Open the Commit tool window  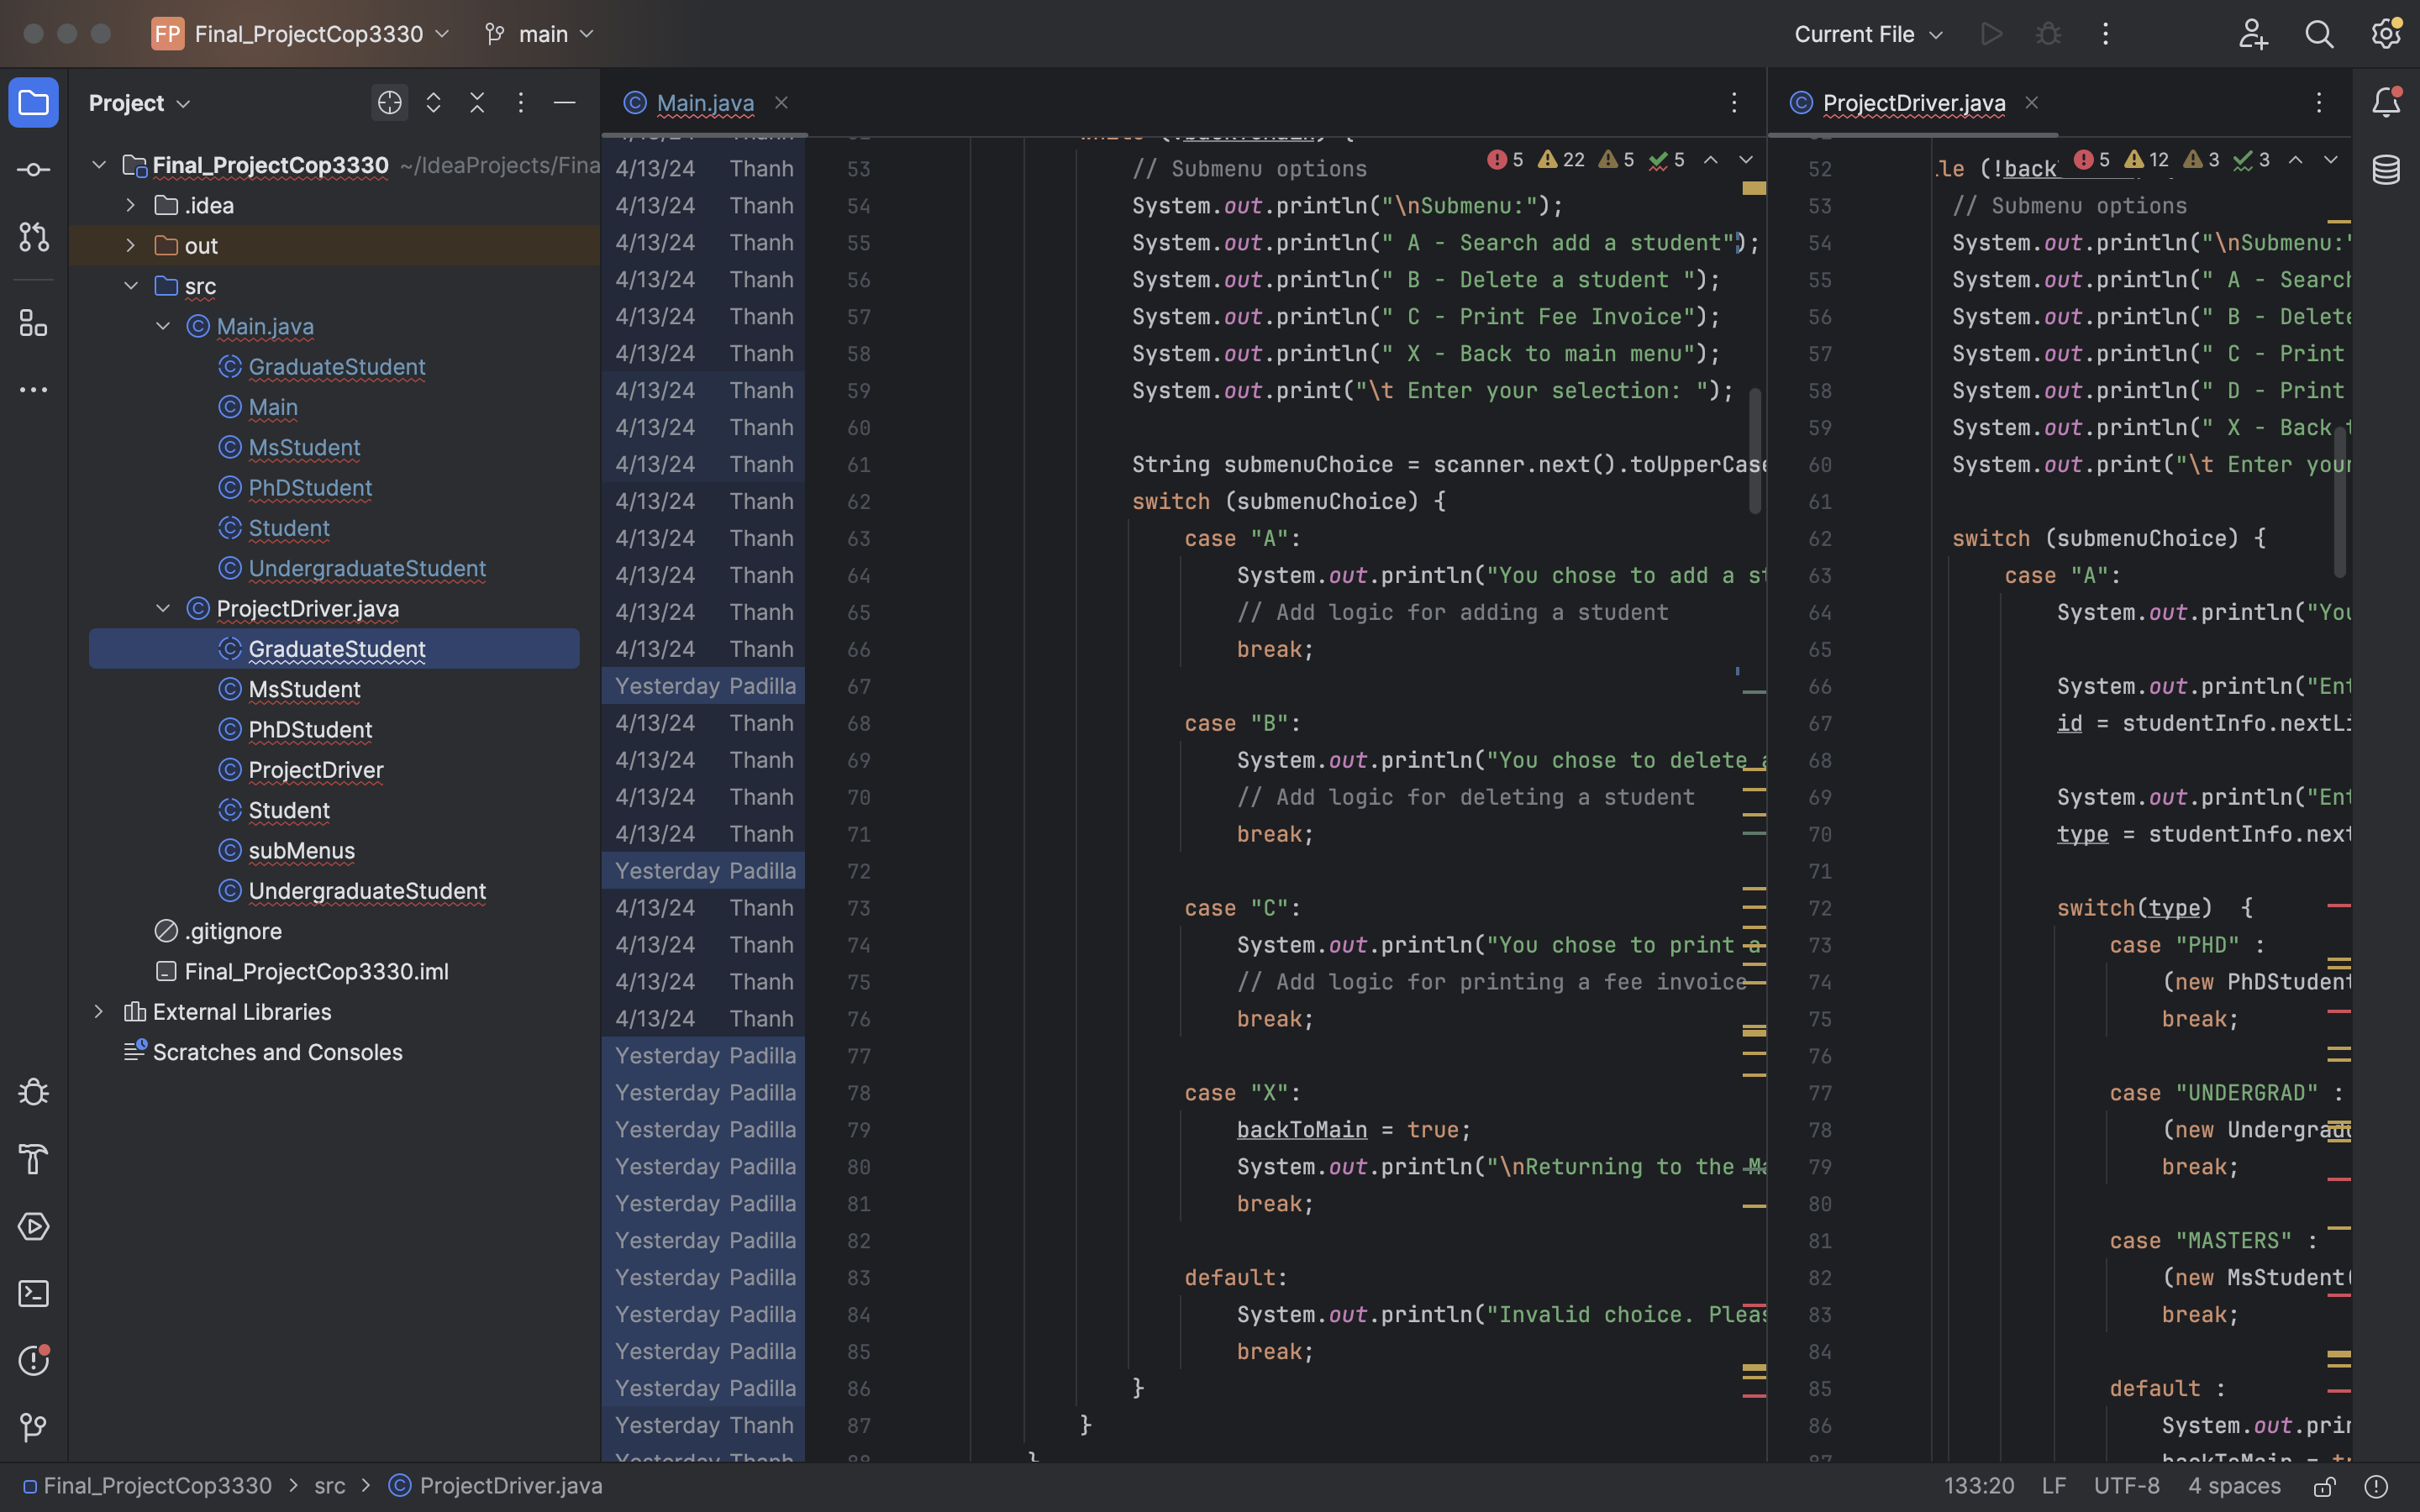click(x=33, y=168)
